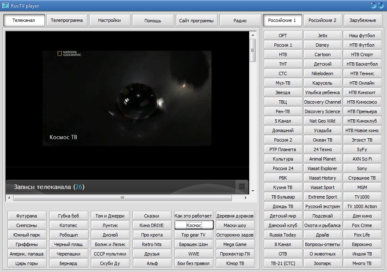387x272 pixels.
Task: Select the Охота и рыбалка channel
Action: (323, 225)
